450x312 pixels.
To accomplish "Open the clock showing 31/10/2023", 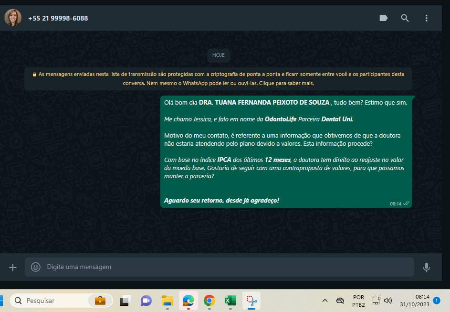I will tap(414, 301).
